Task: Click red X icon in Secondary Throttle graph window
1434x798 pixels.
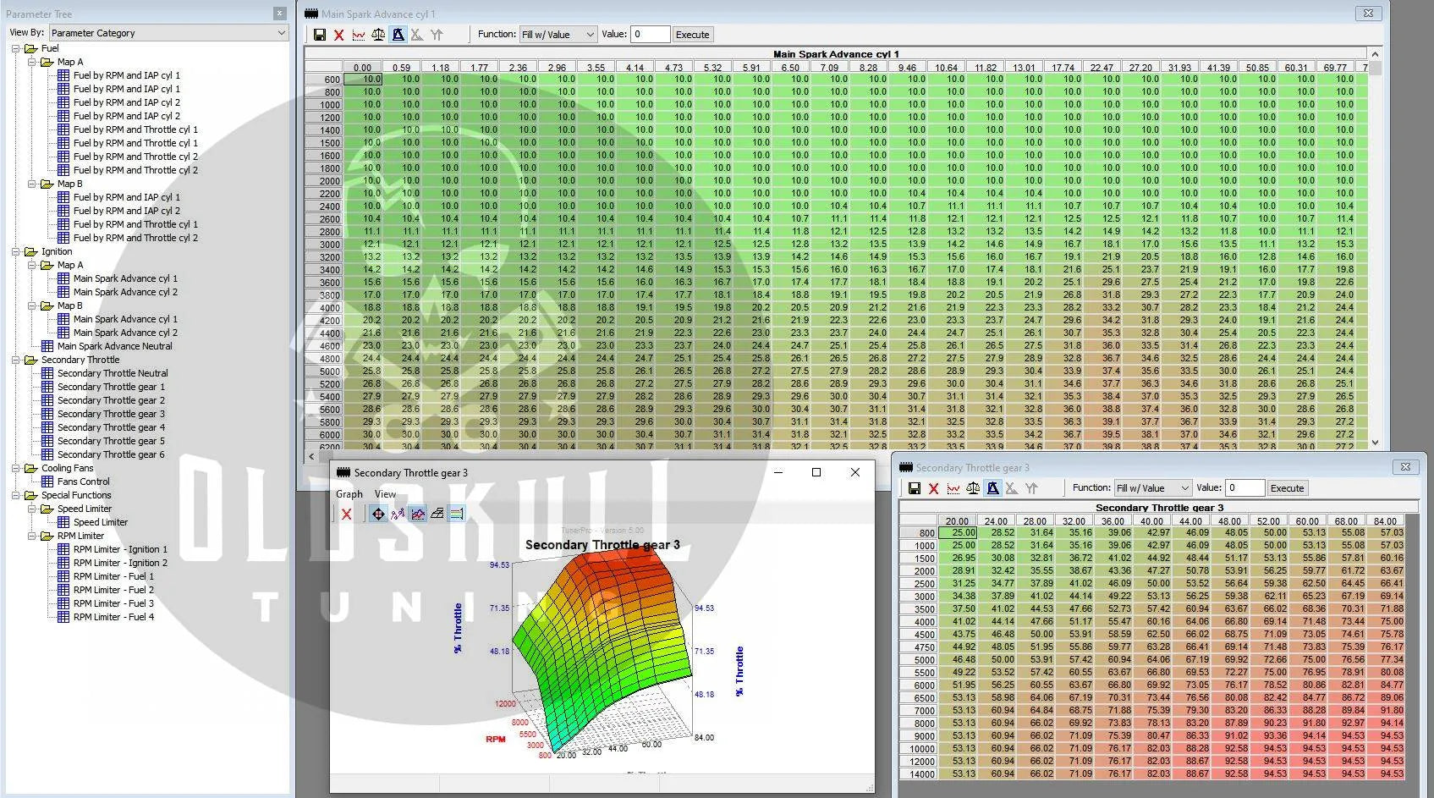Action: click(x=346, y=514)
